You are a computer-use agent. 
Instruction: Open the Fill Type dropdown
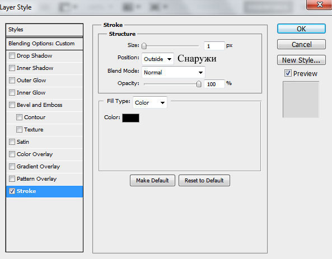click(x=150, y=102)
